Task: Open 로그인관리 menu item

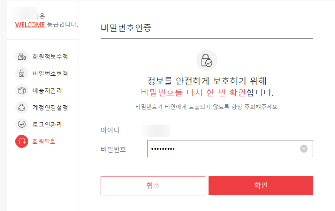Action: point(47,125)
